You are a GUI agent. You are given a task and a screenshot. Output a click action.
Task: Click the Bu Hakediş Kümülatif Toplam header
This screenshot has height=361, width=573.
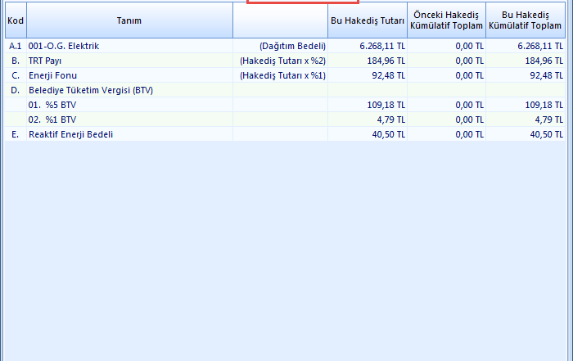[525, 20]
